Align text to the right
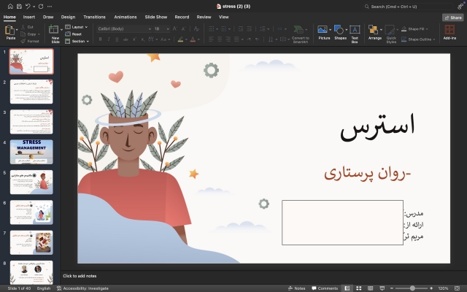467x292 pixels. (x=228, y=39)
